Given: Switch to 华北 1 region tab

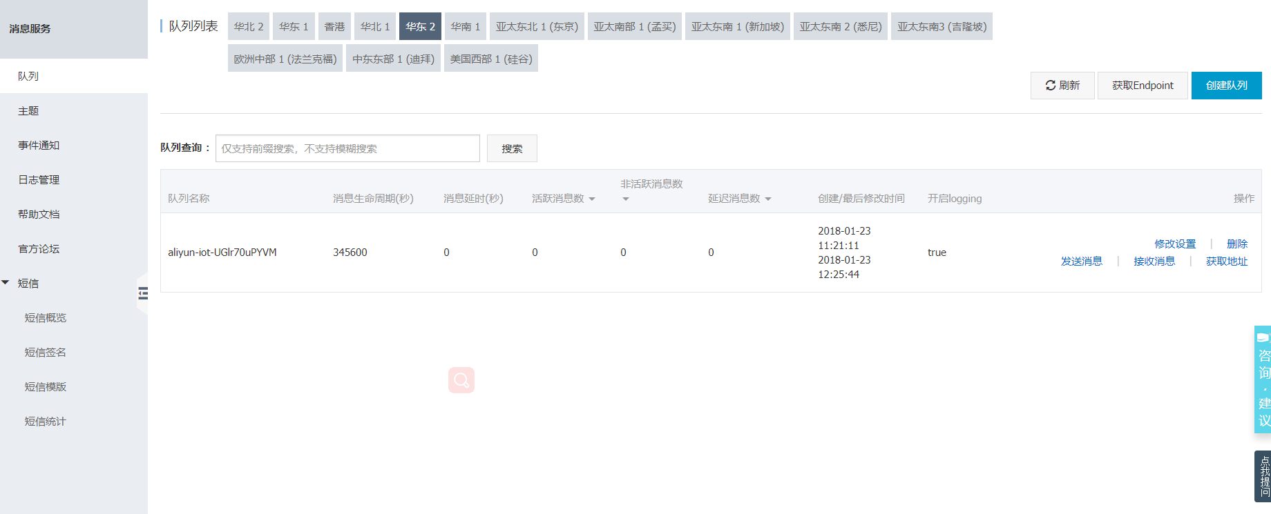Looking at the screenshot, I should pos(375,26).
